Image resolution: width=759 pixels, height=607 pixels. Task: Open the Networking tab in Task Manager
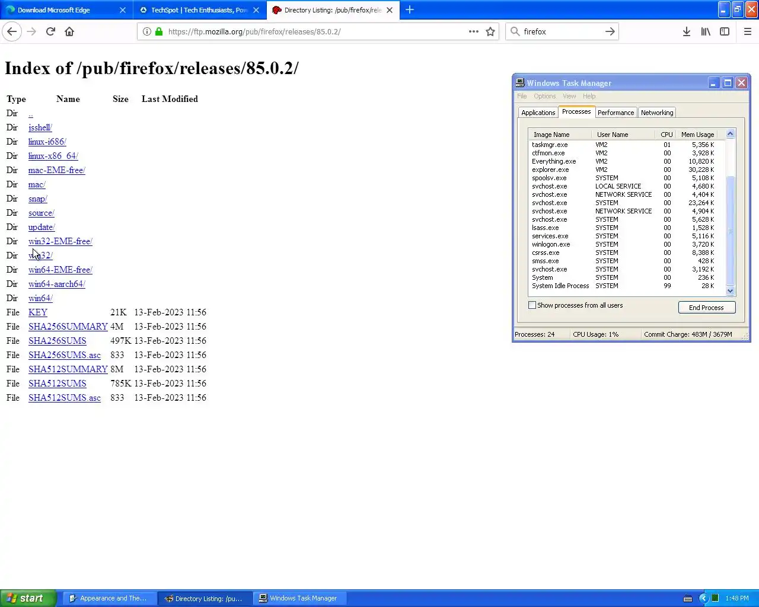(x=657, y=113)
